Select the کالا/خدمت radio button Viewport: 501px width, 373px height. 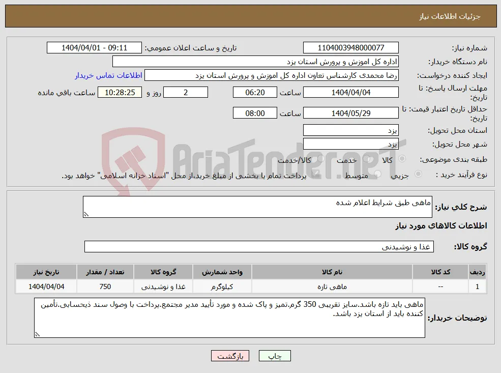321,159
